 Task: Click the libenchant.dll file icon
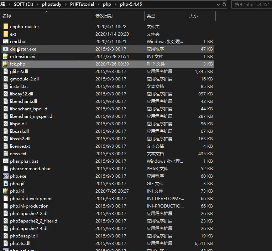click(x=6, y=101)
